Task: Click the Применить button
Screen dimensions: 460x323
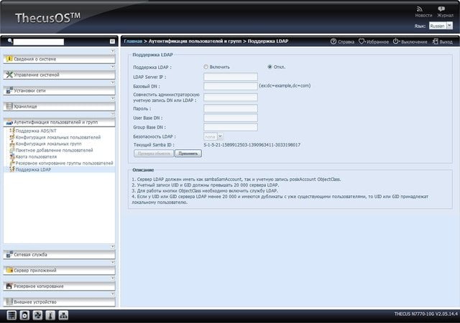Action: tap(188, 154)
